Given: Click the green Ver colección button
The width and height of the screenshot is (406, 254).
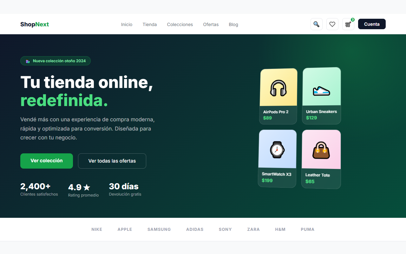Looking at the screenshot, I should pyautogui.click(x=47, y=161).
